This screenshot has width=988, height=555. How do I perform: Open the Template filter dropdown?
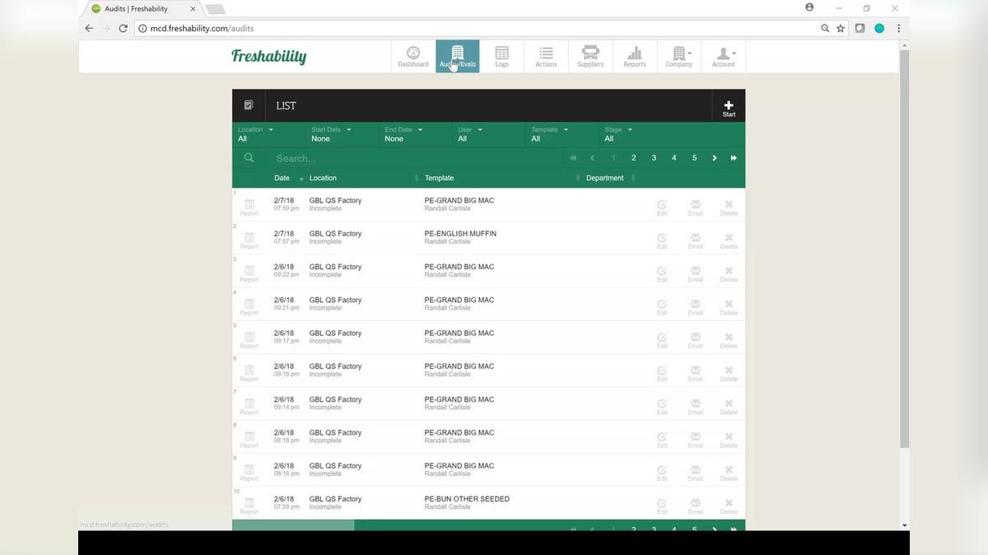coord(562,134)
